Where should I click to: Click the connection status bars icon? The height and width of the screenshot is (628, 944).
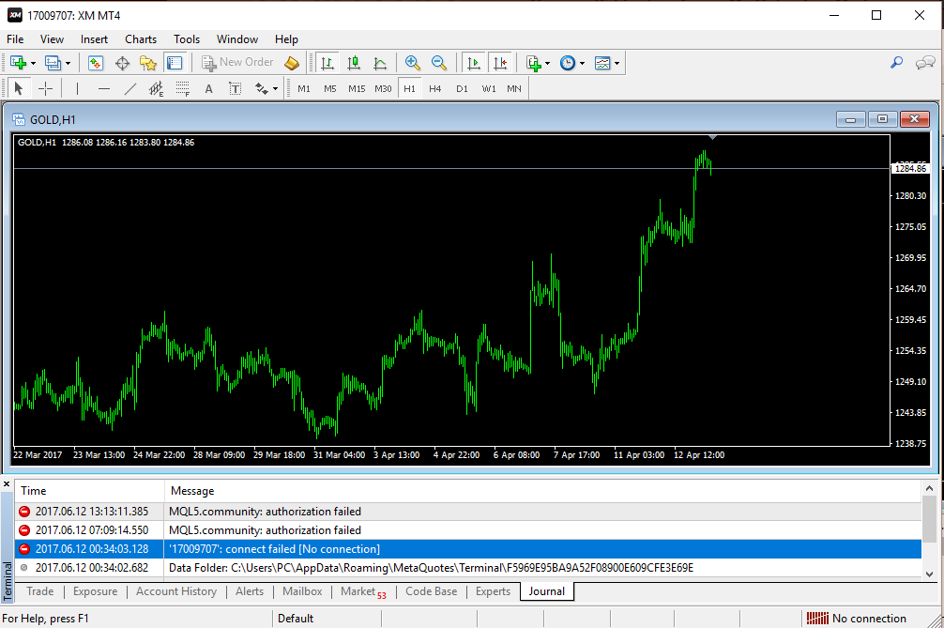click(817, 619)
